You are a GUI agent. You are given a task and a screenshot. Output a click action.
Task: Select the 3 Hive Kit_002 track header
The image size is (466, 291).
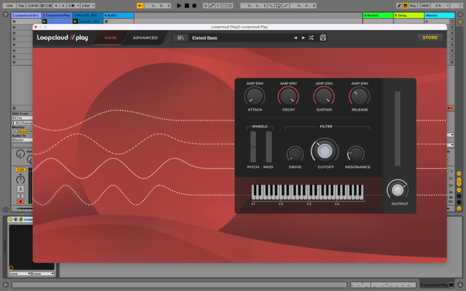coord(88,16)
